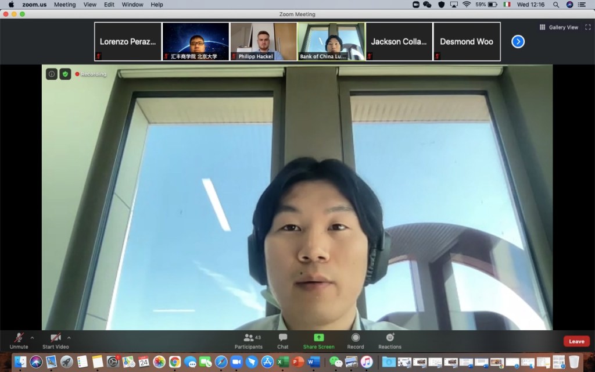Unmute the microphone

[19, 340]
